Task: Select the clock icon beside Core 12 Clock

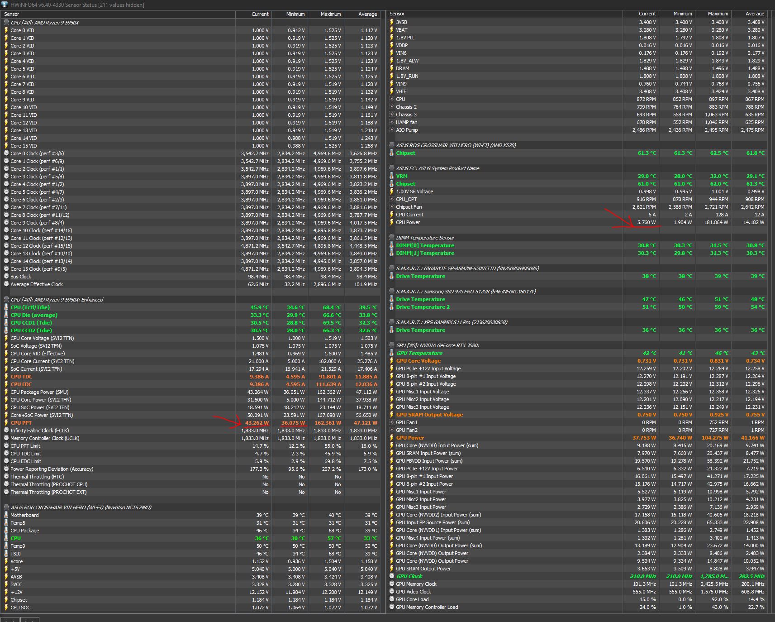Action: pyautogui.click(x=6, y=246)
